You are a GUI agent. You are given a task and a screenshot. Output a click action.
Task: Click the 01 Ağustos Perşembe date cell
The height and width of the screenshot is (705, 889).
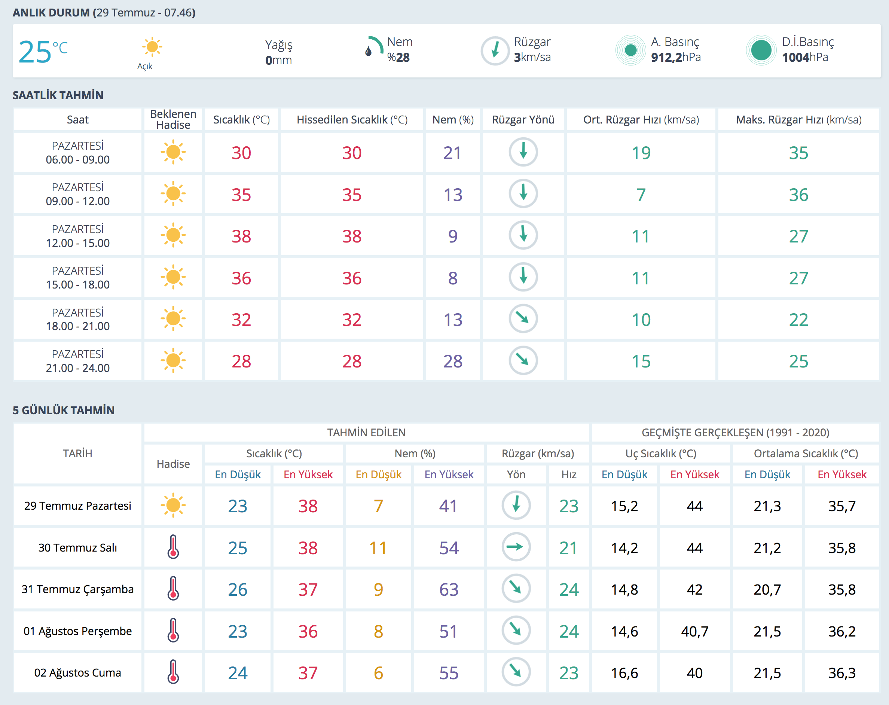point(77,631)
